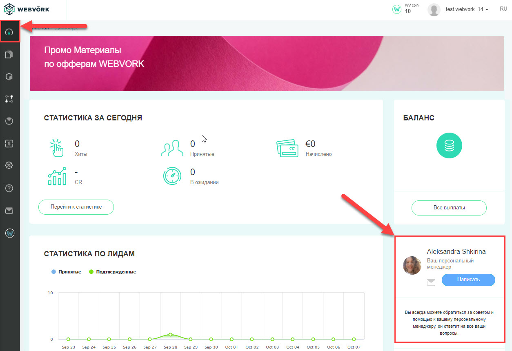Click the WV coin value 10
This screenshot has height=351, width=512.
point(408,11)
